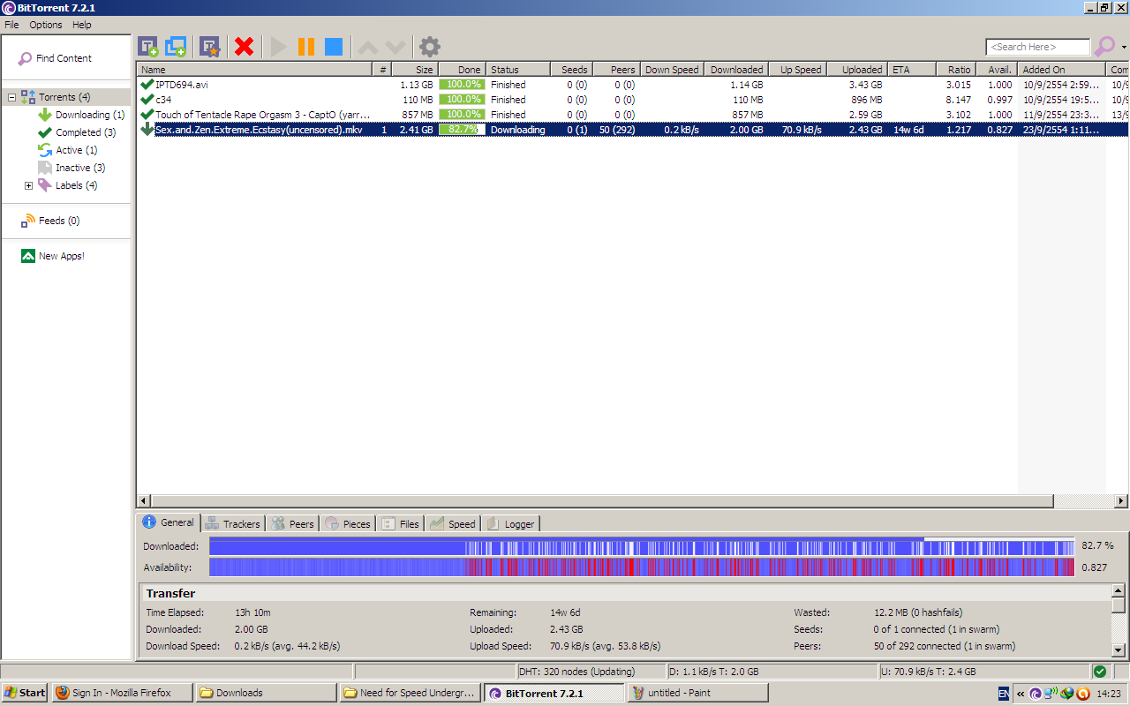This screenshot has width=1130, height=706.
Task: Open the search provider dropdown arrow
Action: coord(1124,48)
